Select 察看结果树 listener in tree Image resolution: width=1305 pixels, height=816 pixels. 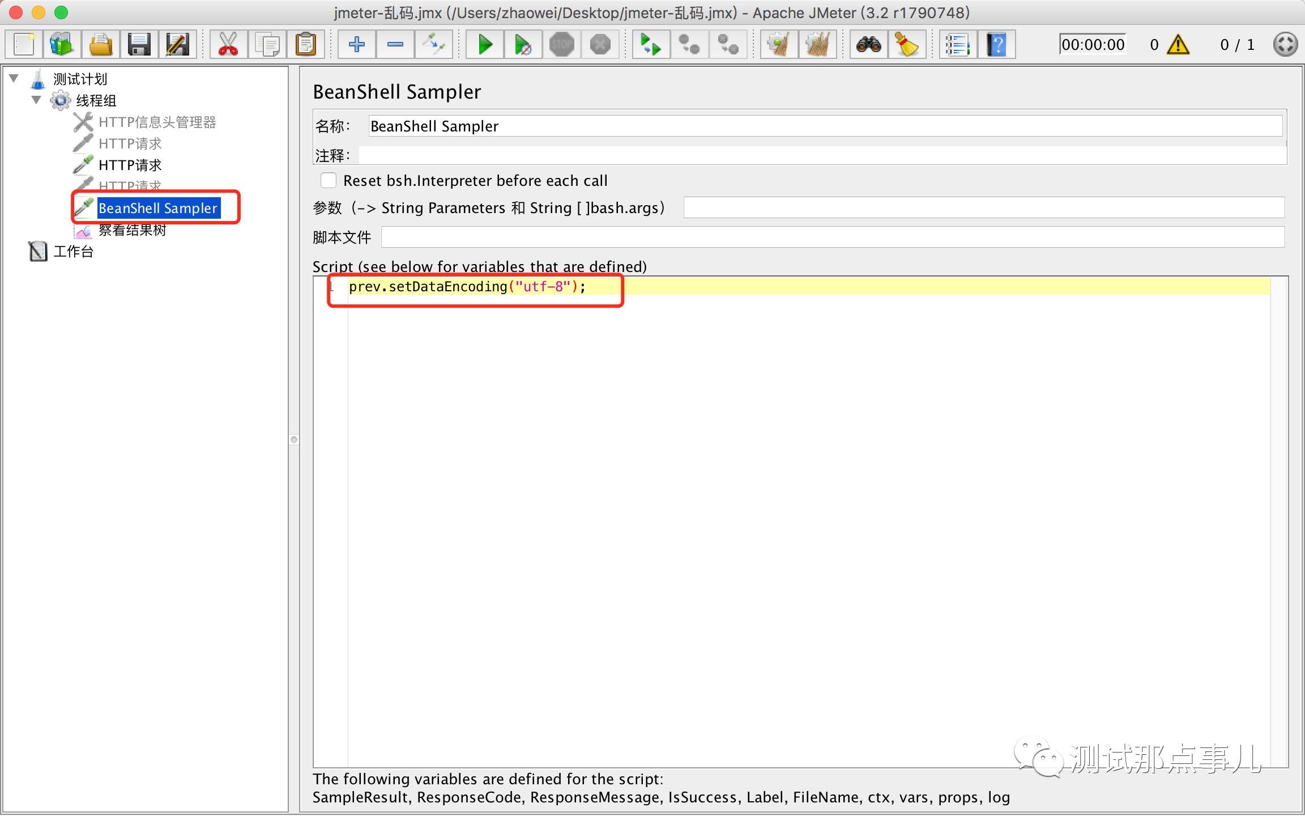click(132, 230)
